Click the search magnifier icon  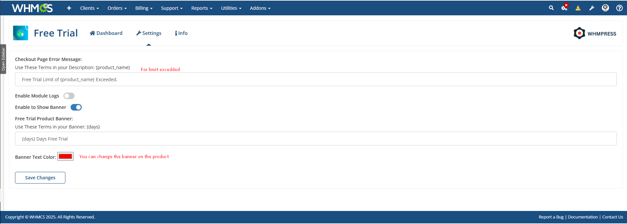coord(551,8)
